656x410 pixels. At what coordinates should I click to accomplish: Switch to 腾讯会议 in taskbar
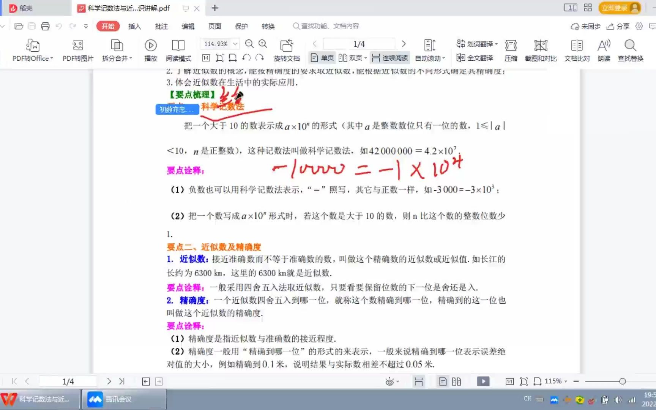(124, 399)
